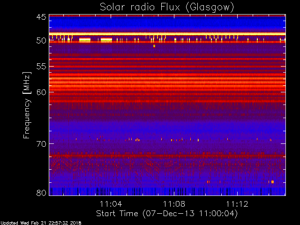Click the bright yellow horizontal line near 49 MHz

tap(167, 34)
